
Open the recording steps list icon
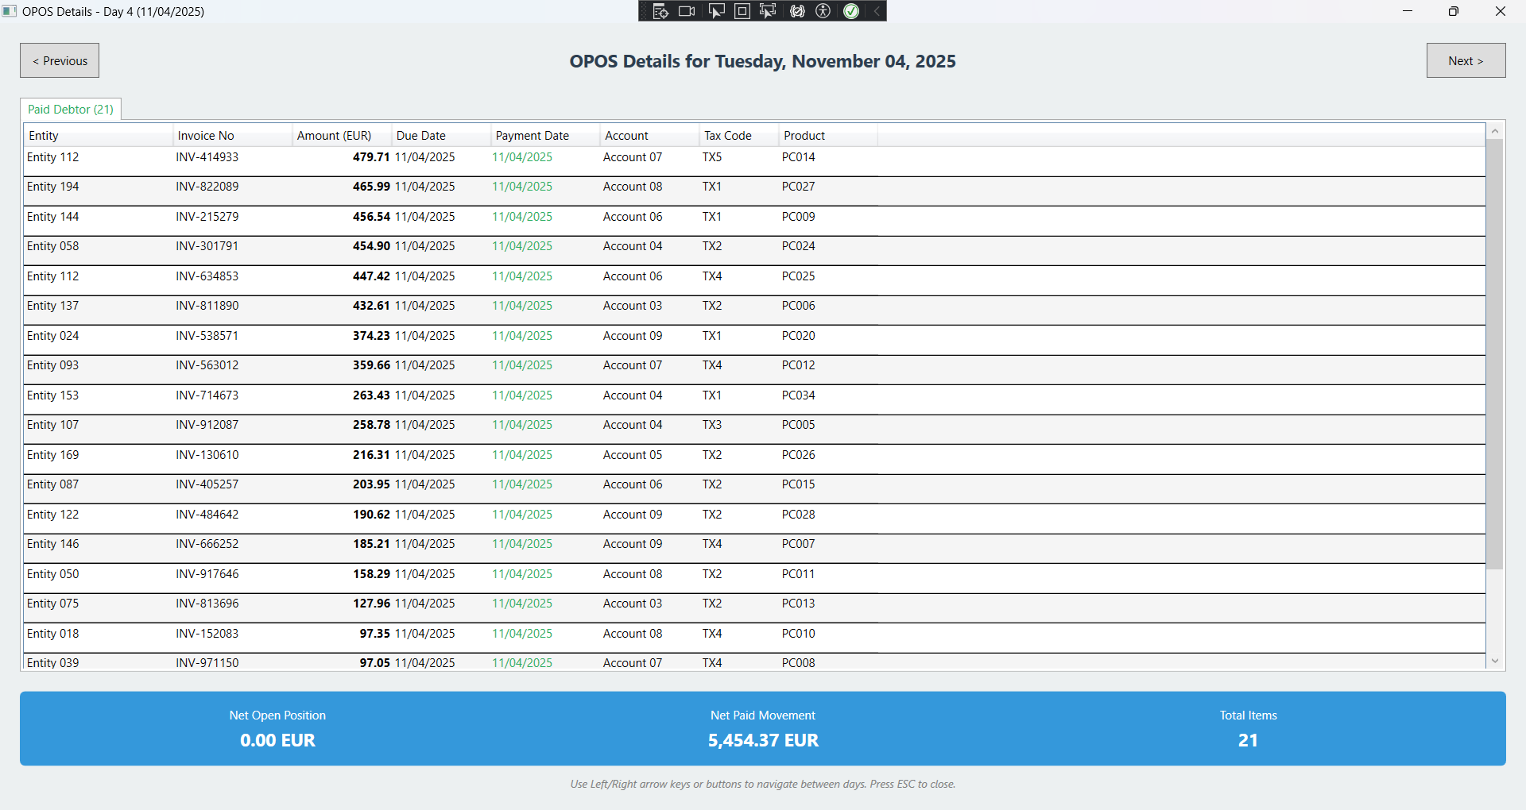660,11
